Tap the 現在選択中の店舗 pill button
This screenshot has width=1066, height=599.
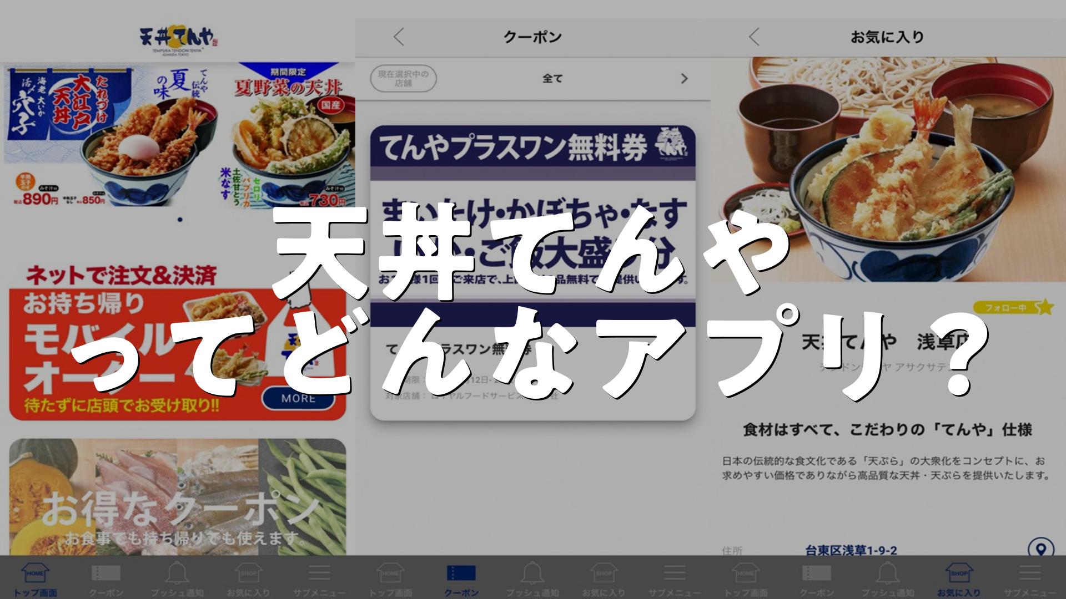coord(403,79)
